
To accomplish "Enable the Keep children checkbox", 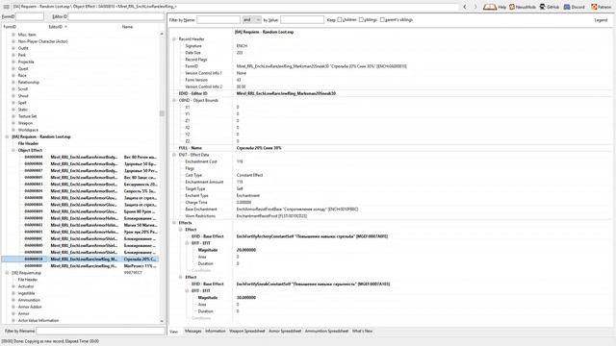I will pos(340,19).
